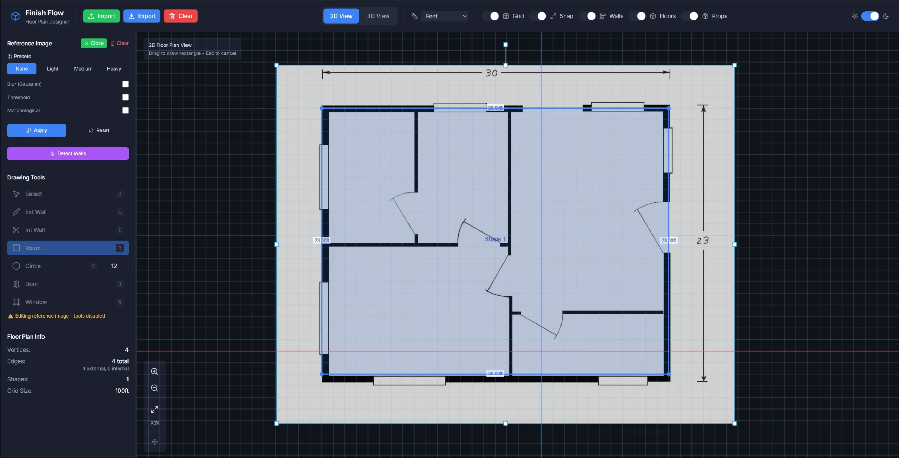Switch to the 3D View tab
Viewport: 899px width, 458px height.
pos(378,16)
